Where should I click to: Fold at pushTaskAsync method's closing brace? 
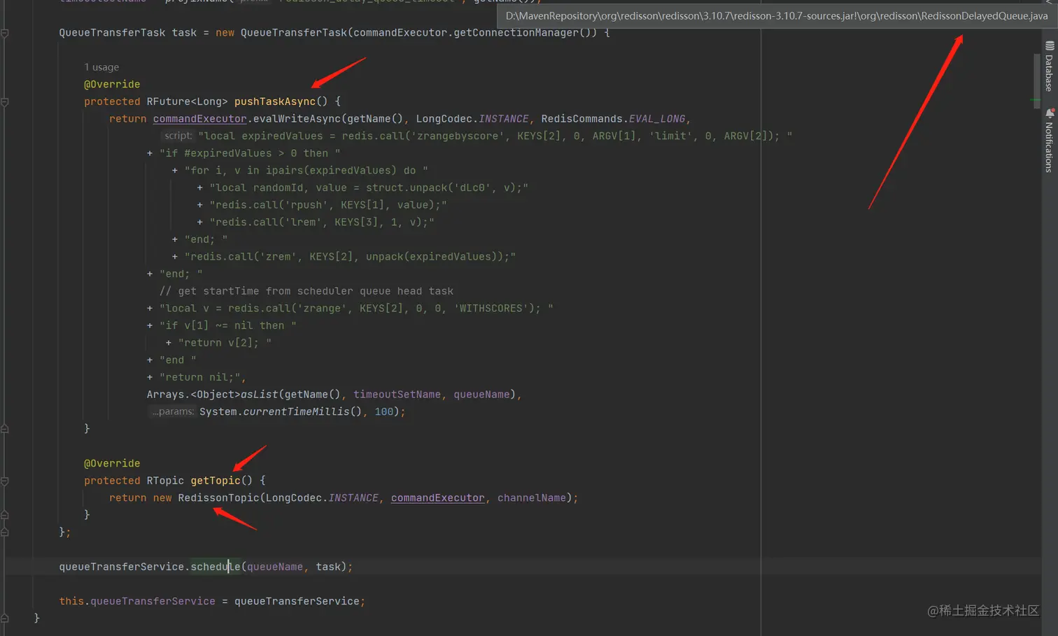4,429
